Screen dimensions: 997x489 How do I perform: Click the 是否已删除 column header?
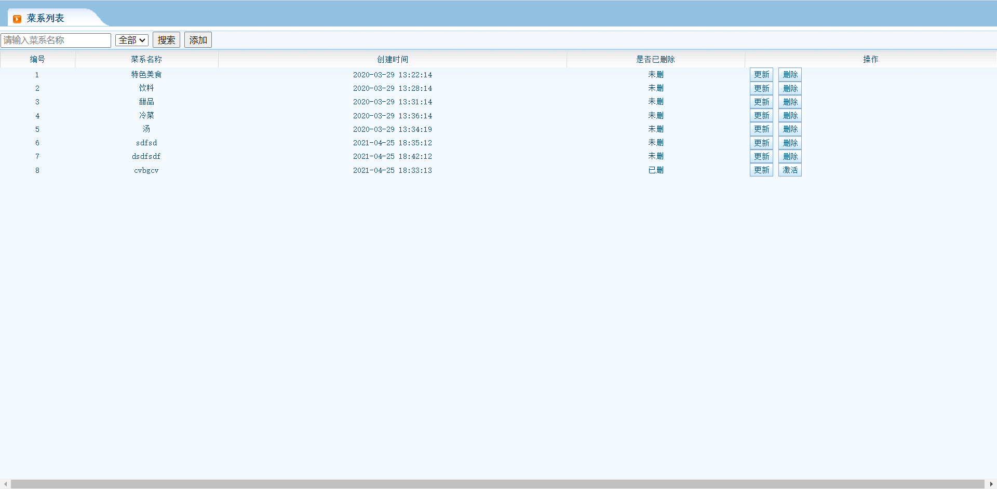pos(655,59)
